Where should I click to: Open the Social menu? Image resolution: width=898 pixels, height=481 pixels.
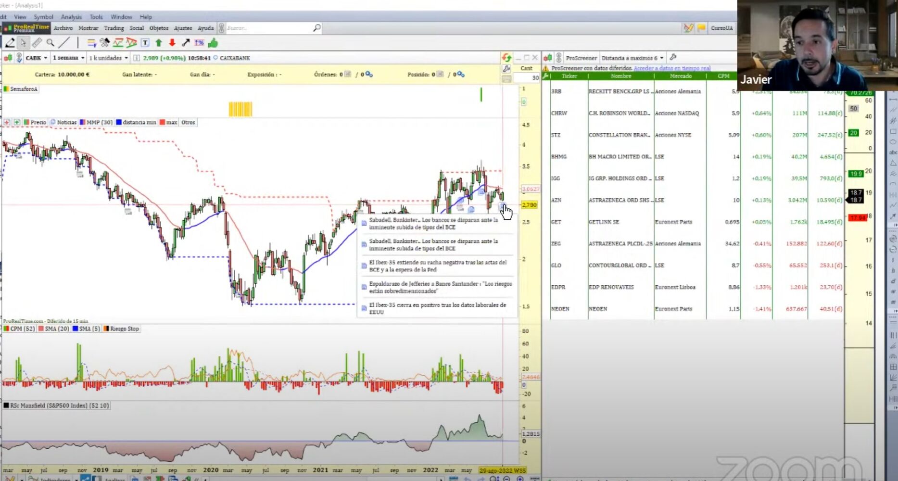point(137,28)
